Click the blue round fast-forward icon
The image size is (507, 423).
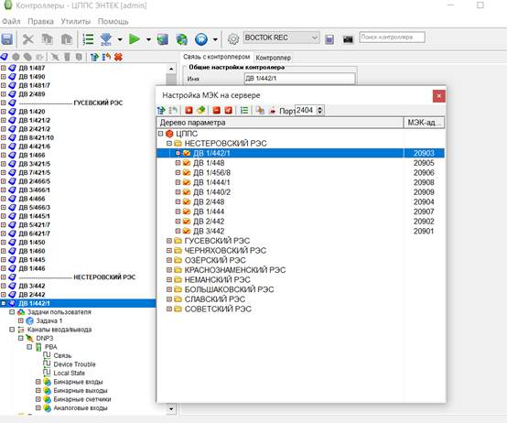(x=201, y=39)
